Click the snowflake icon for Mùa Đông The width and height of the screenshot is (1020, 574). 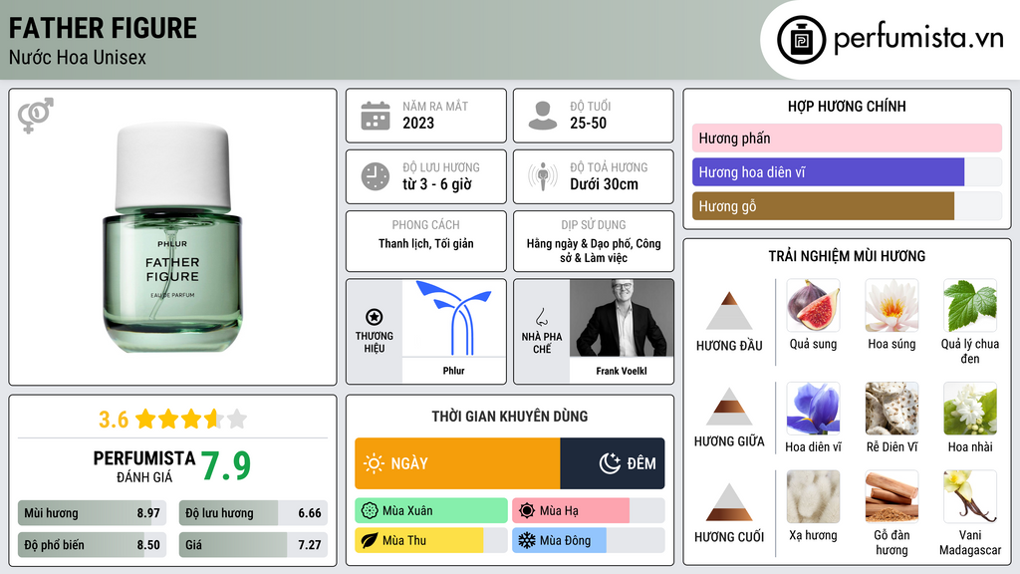click(x=527, y=540)
